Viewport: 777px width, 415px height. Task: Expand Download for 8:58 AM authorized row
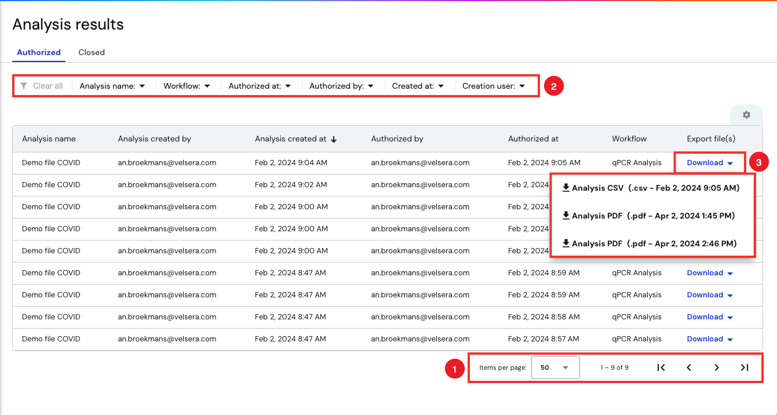(710, 317)
